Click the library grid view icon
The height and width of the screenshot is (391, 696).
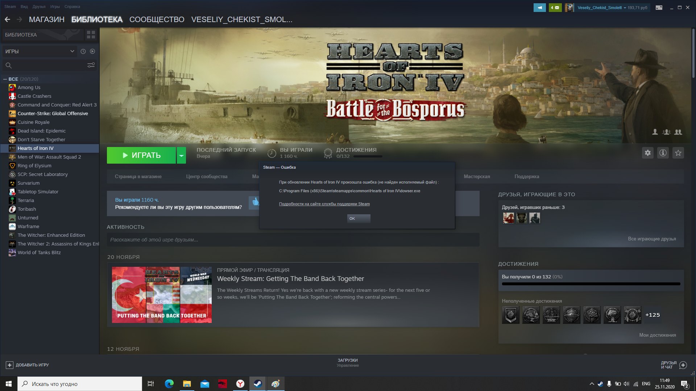pos(91,35)
